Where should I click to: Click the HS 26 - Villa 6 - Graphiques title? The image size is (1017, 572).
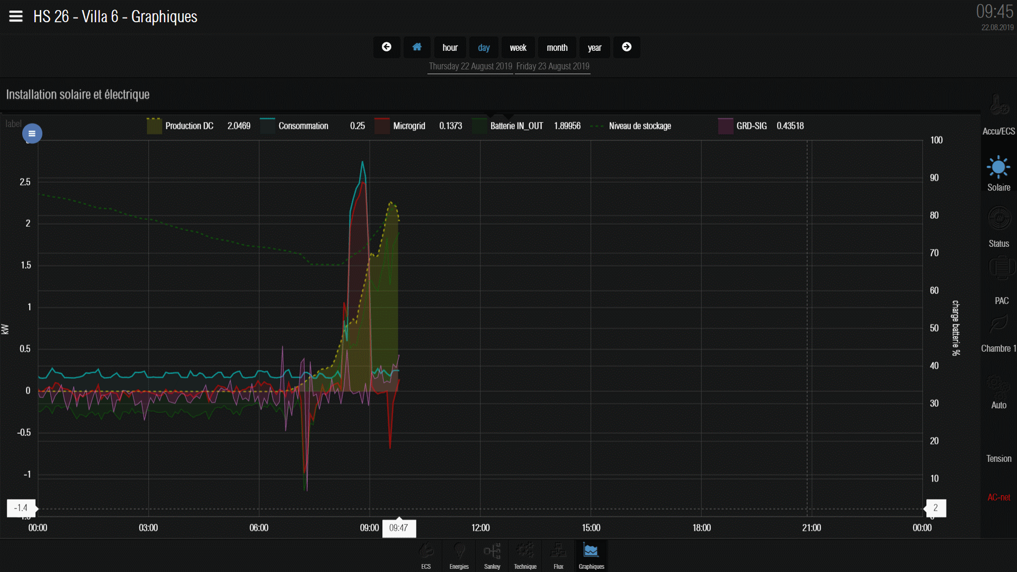pos(115,16)
